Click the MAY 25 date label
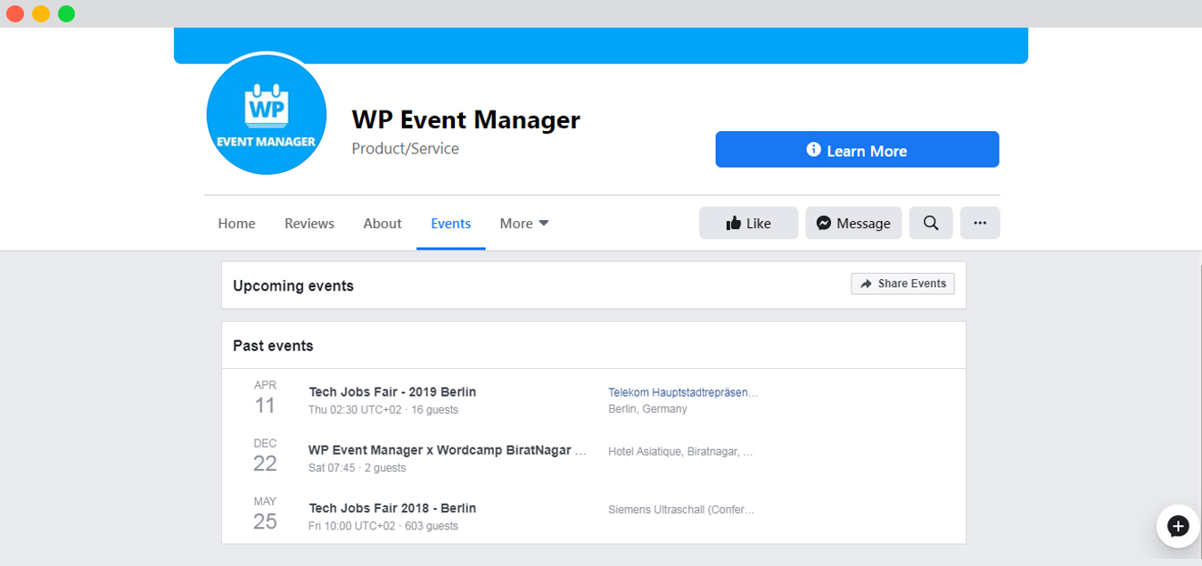Image resolution: width=1202 pixels, height=566 pixels. click(265, 513)
